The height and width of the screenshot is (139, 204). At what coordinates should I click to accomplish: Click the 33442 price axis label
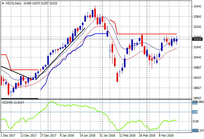(197, 6)
